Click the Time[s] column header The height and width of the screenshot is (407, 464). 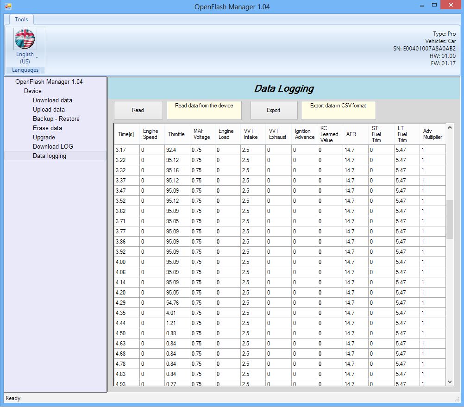point(126,134)
